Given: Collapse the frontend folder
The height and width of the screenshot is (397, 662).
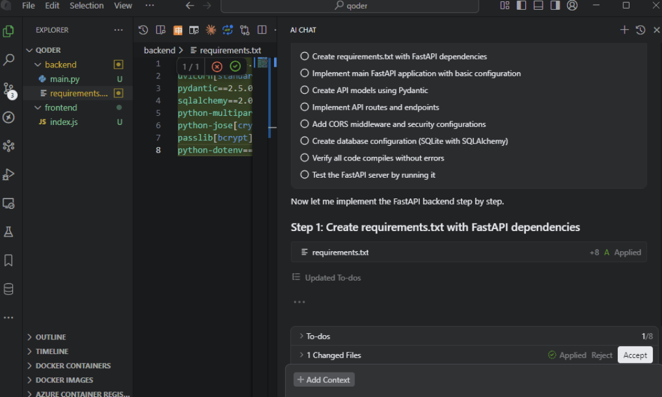Looking at the screenshot, I should pos(37,108).
